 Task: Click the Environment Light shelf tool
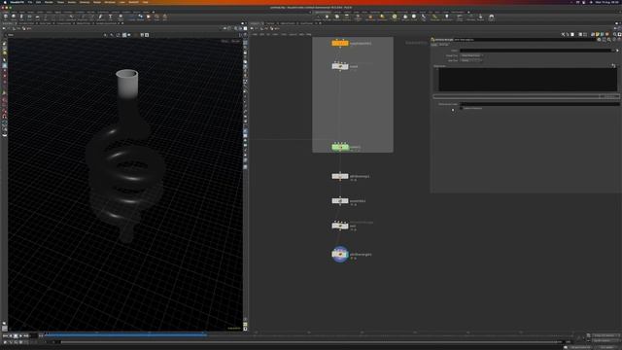pyautogui.click(x=395, y=17)
